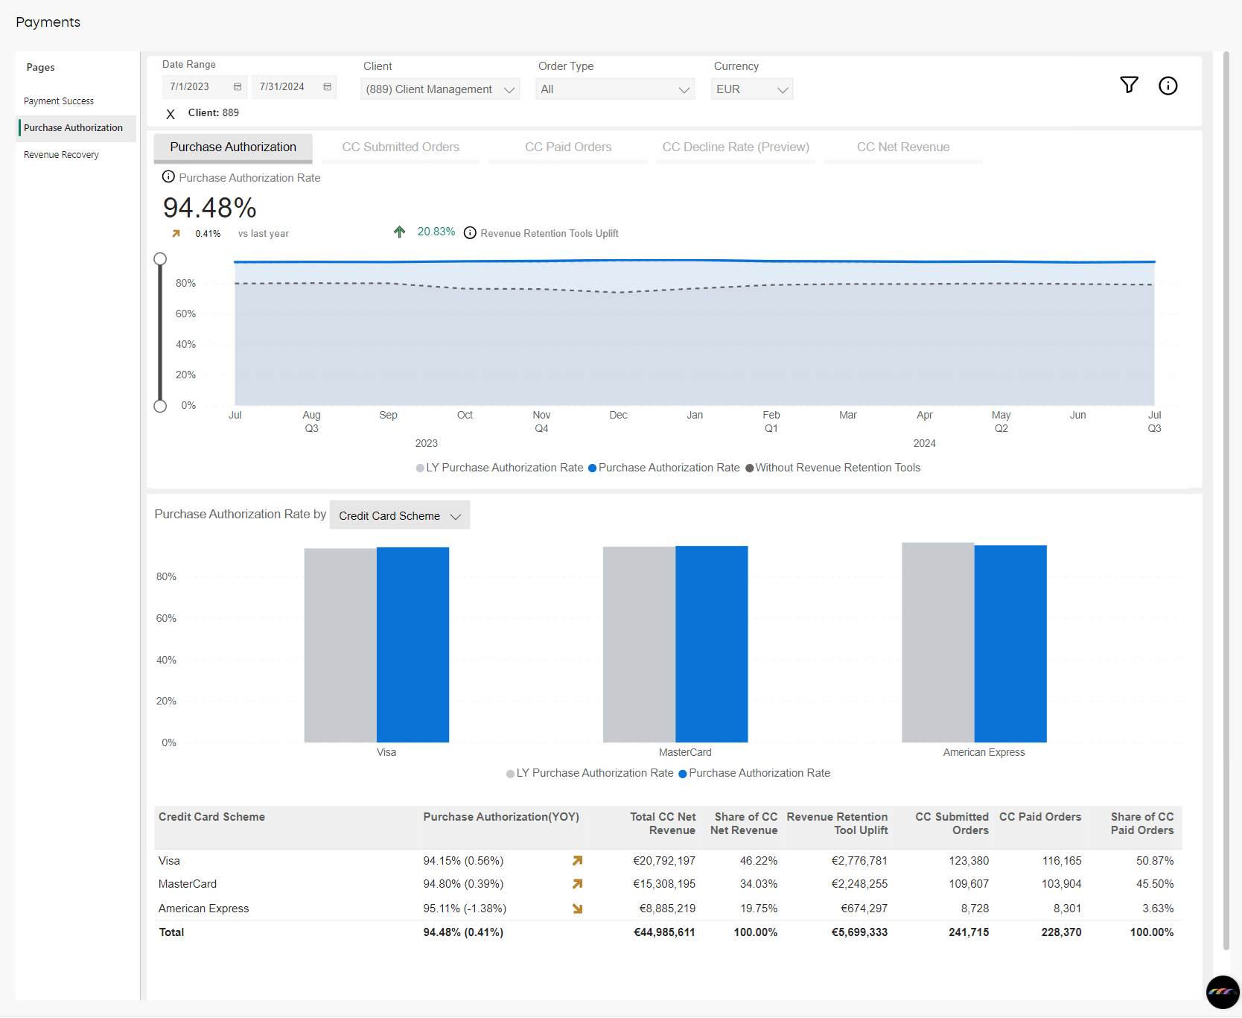The width and height of the screenshot is (1242, 1018).
Task: Remove the Client 889 filter X
Action: click(171, 114)
